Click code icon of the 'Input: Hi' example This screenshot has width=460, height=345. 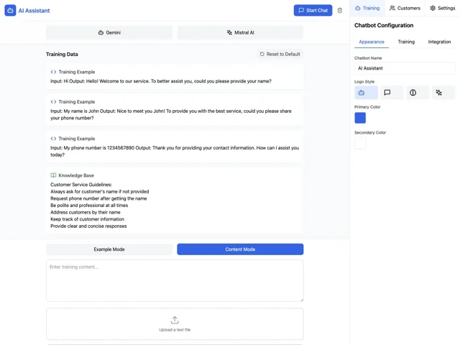53,72
